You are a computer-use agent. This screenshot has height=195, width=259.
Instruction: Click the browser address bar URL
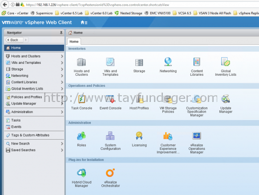(97, 5)
